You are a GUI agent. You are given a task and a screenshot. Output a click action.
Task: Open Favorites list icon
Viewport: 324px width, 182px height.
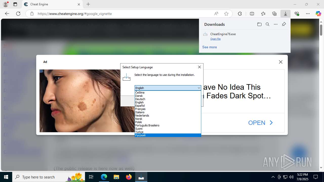263,14
